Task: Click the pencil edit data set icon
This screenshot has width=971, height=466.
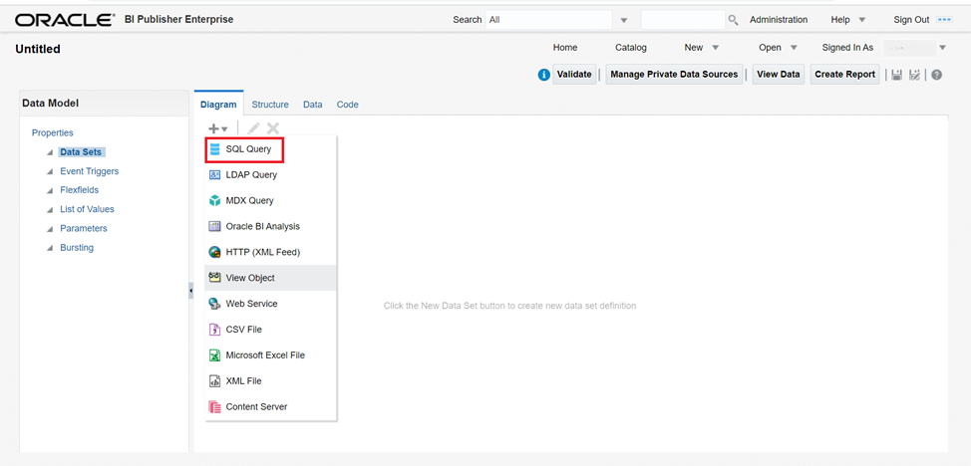Action: click(x=254, y=128)
